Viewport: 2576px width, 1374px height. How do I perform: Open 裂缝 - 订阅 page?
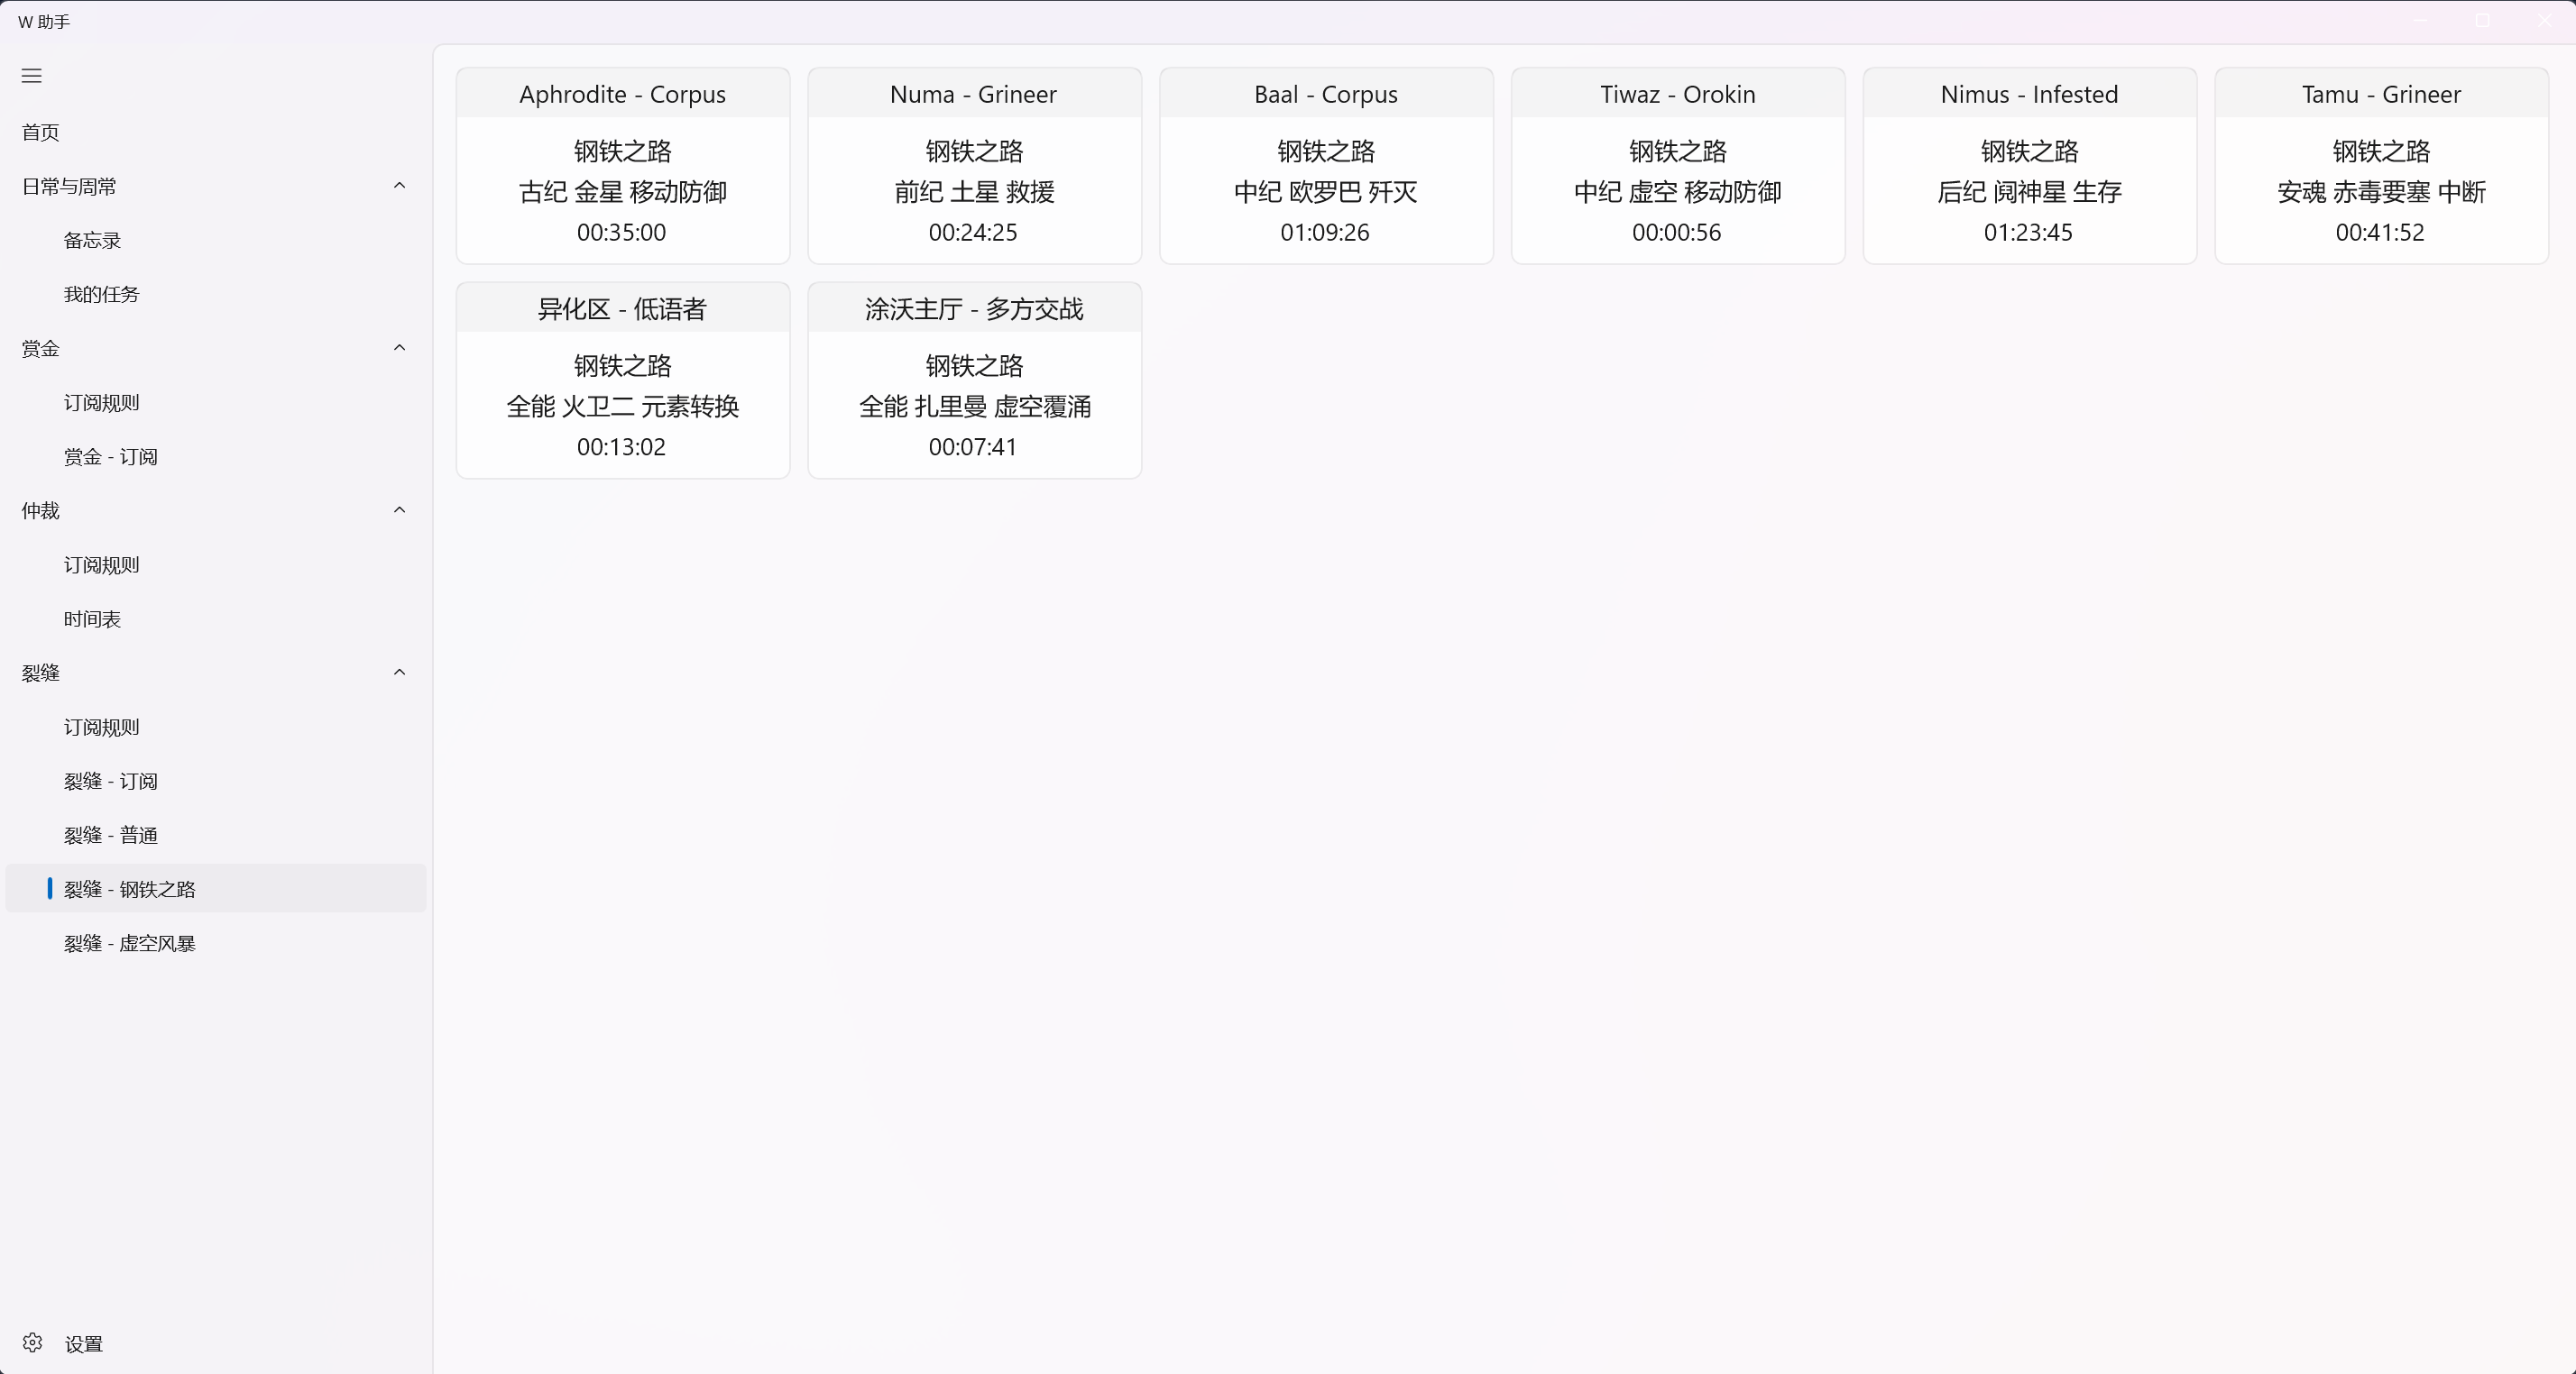tap(110, 781)
